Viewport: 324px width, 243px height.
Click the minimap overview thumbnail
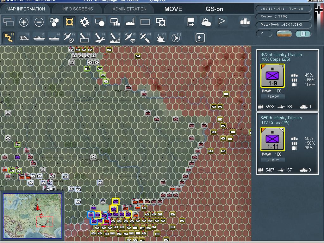(x=33, y=216)
